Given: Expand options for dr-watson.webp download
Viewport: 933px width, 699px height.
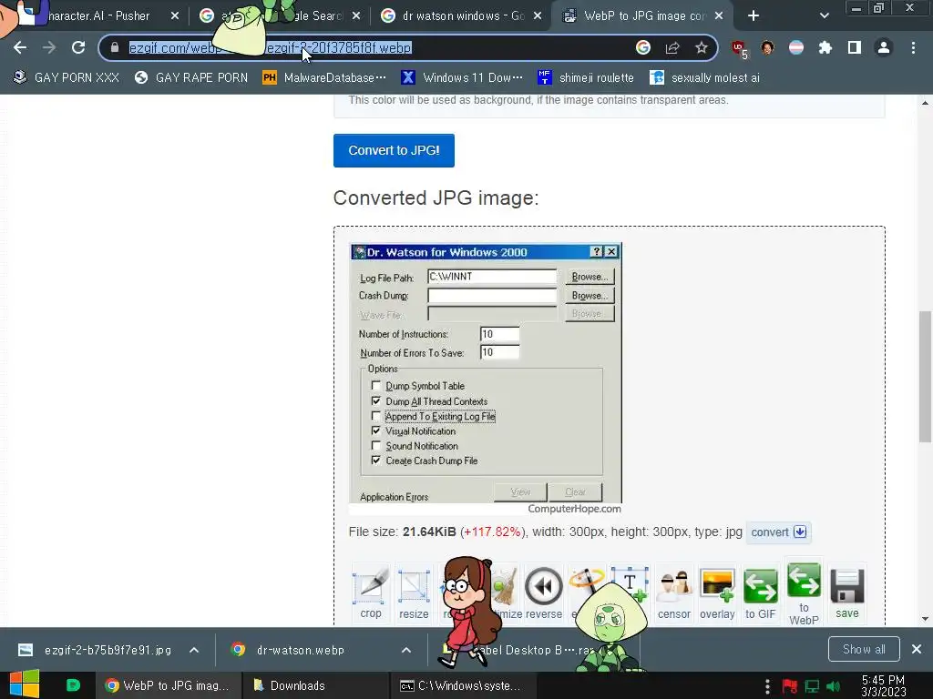Looking at the screenshot, I should coord(405,650).
